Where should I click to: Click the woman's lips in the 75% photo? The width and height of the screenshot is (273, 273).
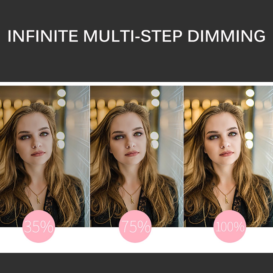(132, 153)
